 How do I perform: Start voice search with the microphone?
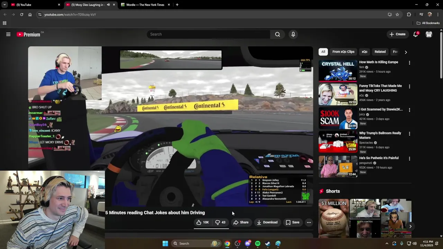[293, 34]
